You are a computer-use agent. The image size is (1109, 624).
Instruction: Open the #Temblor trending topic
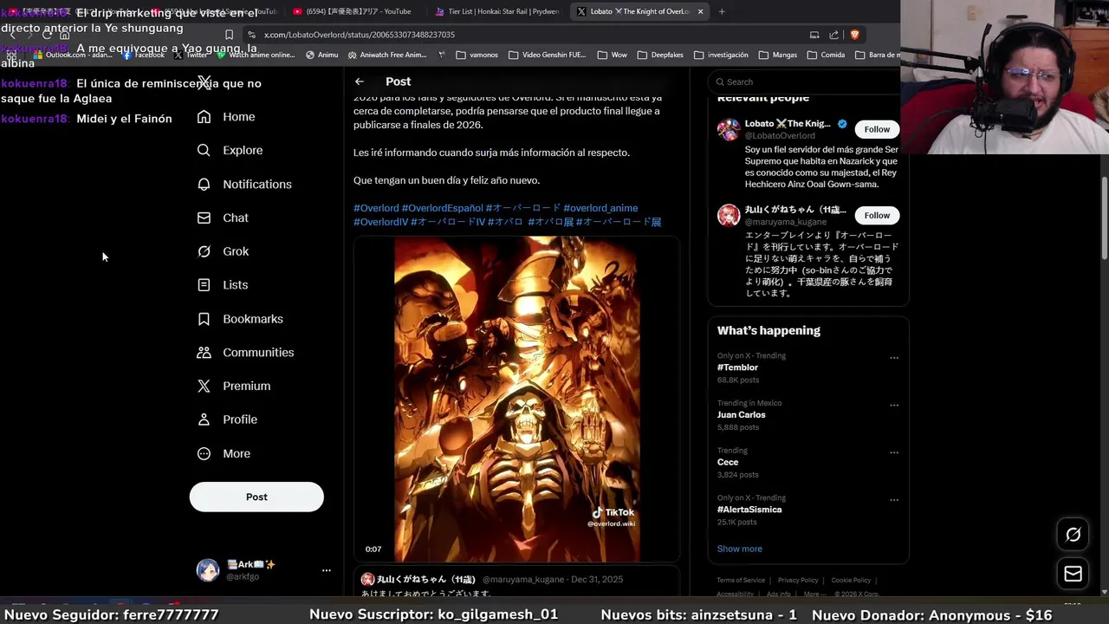(x=737, y=367)
